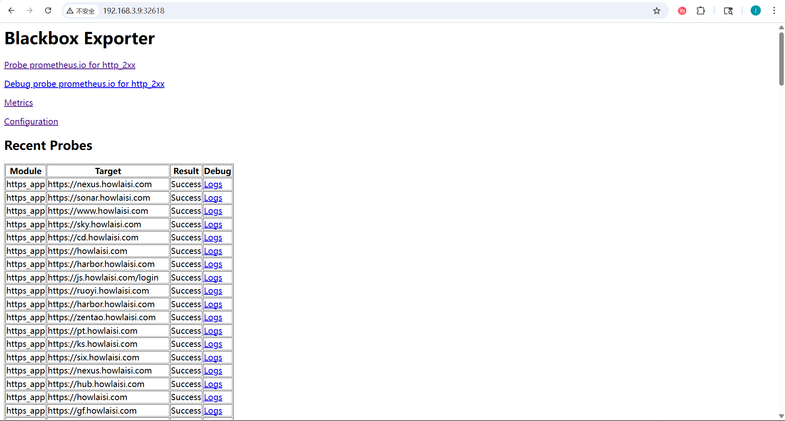View Logs for https://zentao.howlaisi.com probe

click(x=213, y=317)
